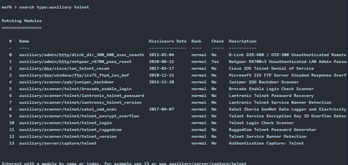Click the telnet_encrypt_overflow module path

79,116
